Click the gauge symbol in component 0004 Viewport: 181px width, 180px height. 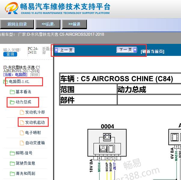[103, 149]
